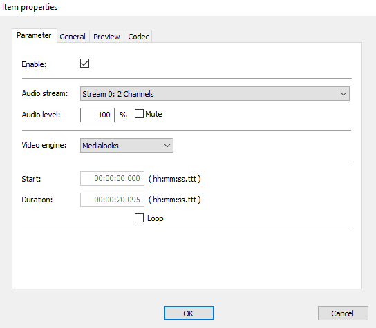Click the percent sign after Audio level
The height and width of the screenshot is (328, 376).
pos(123,115)
